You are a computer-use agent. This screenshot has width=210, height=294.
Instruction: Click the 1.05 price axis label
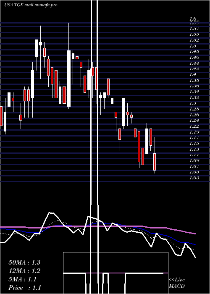click(194, 172)
